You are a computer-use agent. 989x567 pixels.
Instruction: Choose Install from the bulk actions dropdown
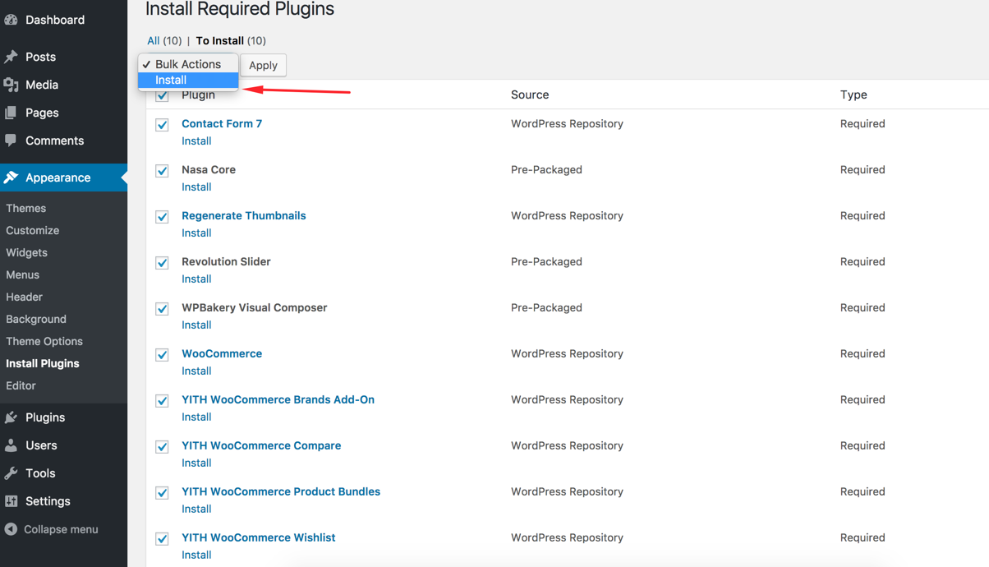[x=188, y=80]
